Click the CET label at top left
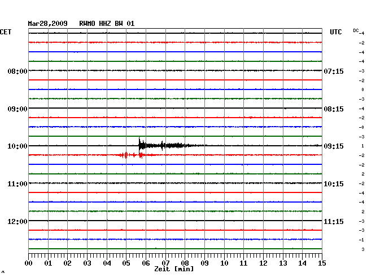The image size is (367, 278). (6, 32)
